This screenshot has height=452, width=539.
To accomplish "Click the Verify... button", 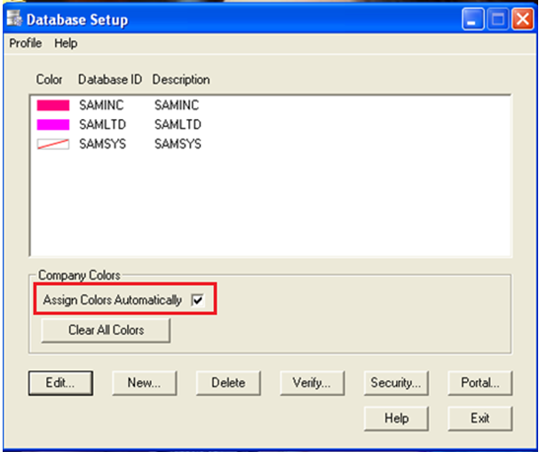I will tap(313, 383).
